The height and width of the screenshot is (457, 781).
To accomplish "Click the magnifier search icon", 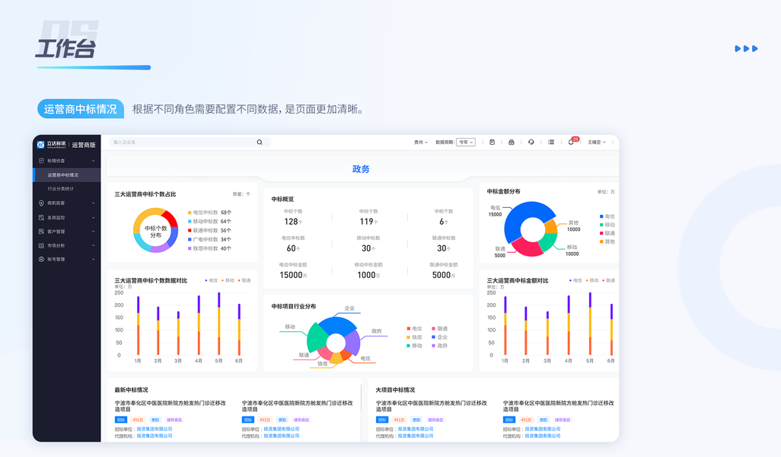I will click(x=260, y=142).
